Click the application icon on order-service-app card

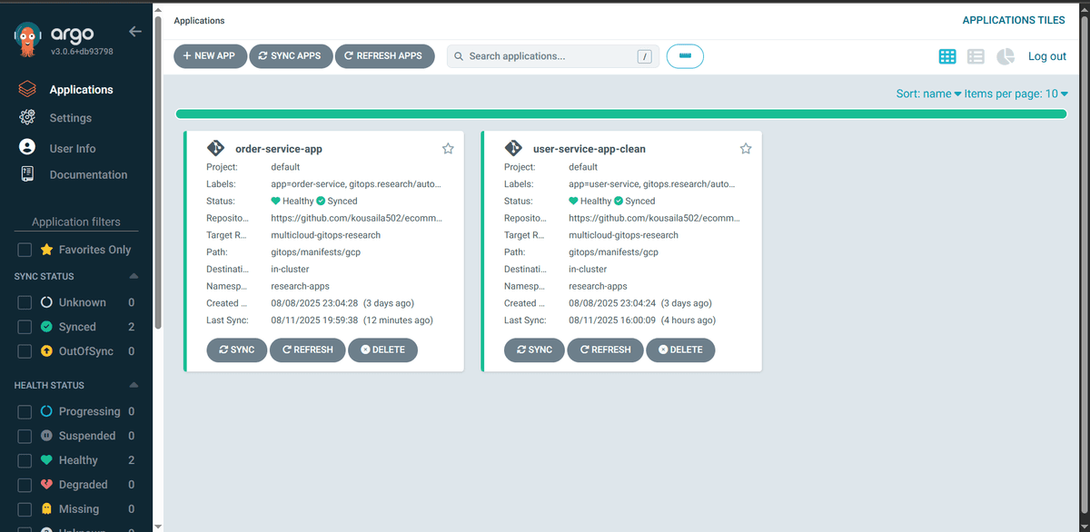(x=216, y=147)
